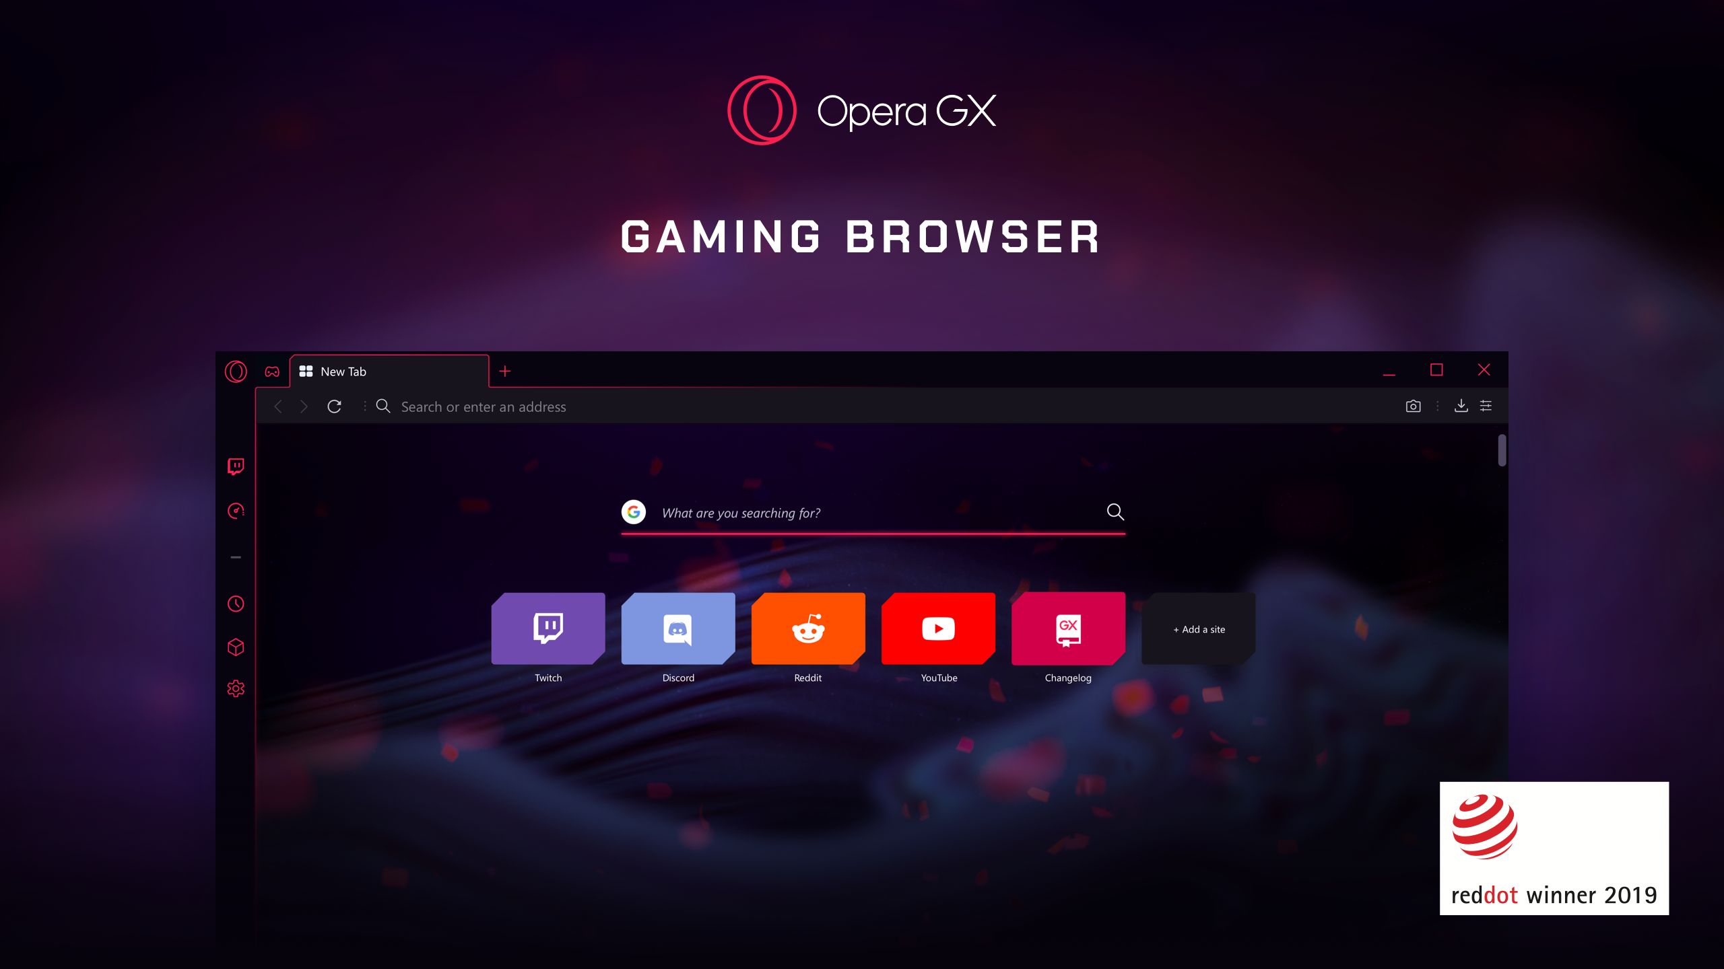Open the Settings gear icon in sidebar
This screenshot has height=969, width=1724.
tap(234, 688)
